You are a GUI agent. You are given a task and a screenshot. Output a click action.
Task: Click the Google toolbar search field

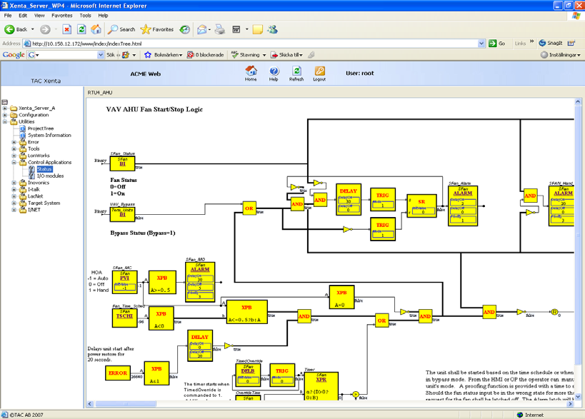coord(66,55)
